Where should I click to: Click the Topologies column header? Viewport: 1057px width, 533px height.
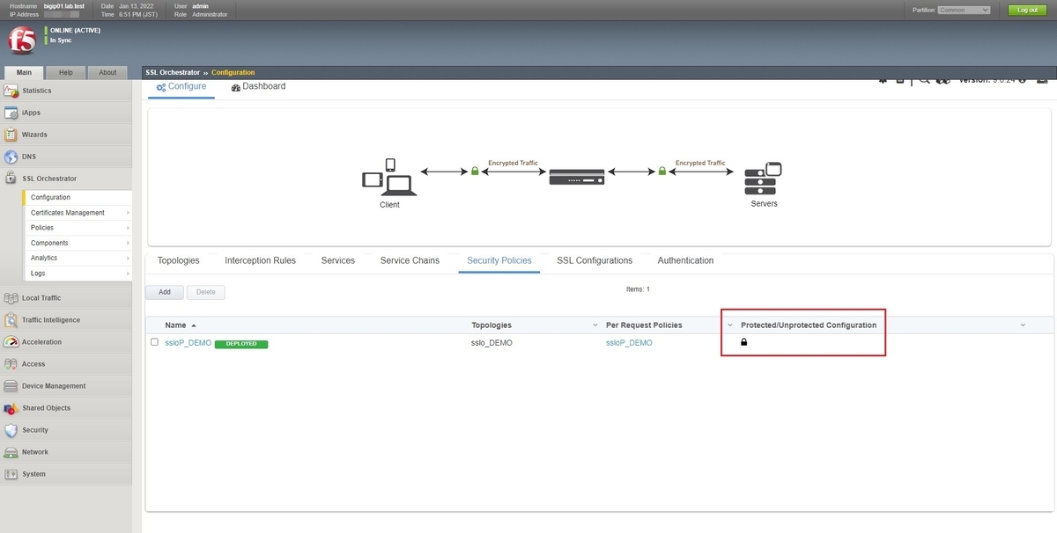pos(492,325)
